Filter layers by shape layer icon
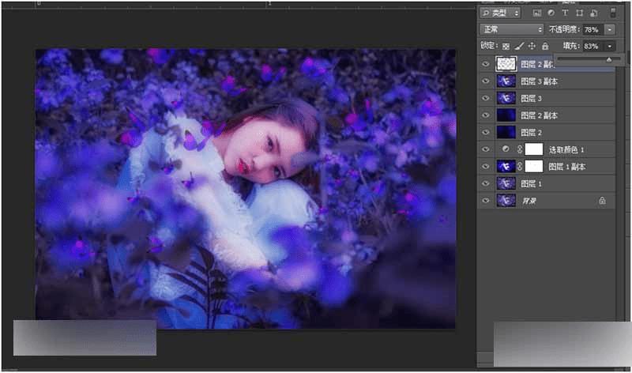This screenshot has width=632, height=373. point(580,13)
